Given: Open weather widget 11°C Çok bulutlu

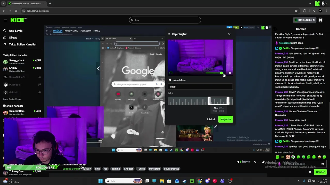Looking at the screenshot, I should pyautogui.click(x=11, y=181).
